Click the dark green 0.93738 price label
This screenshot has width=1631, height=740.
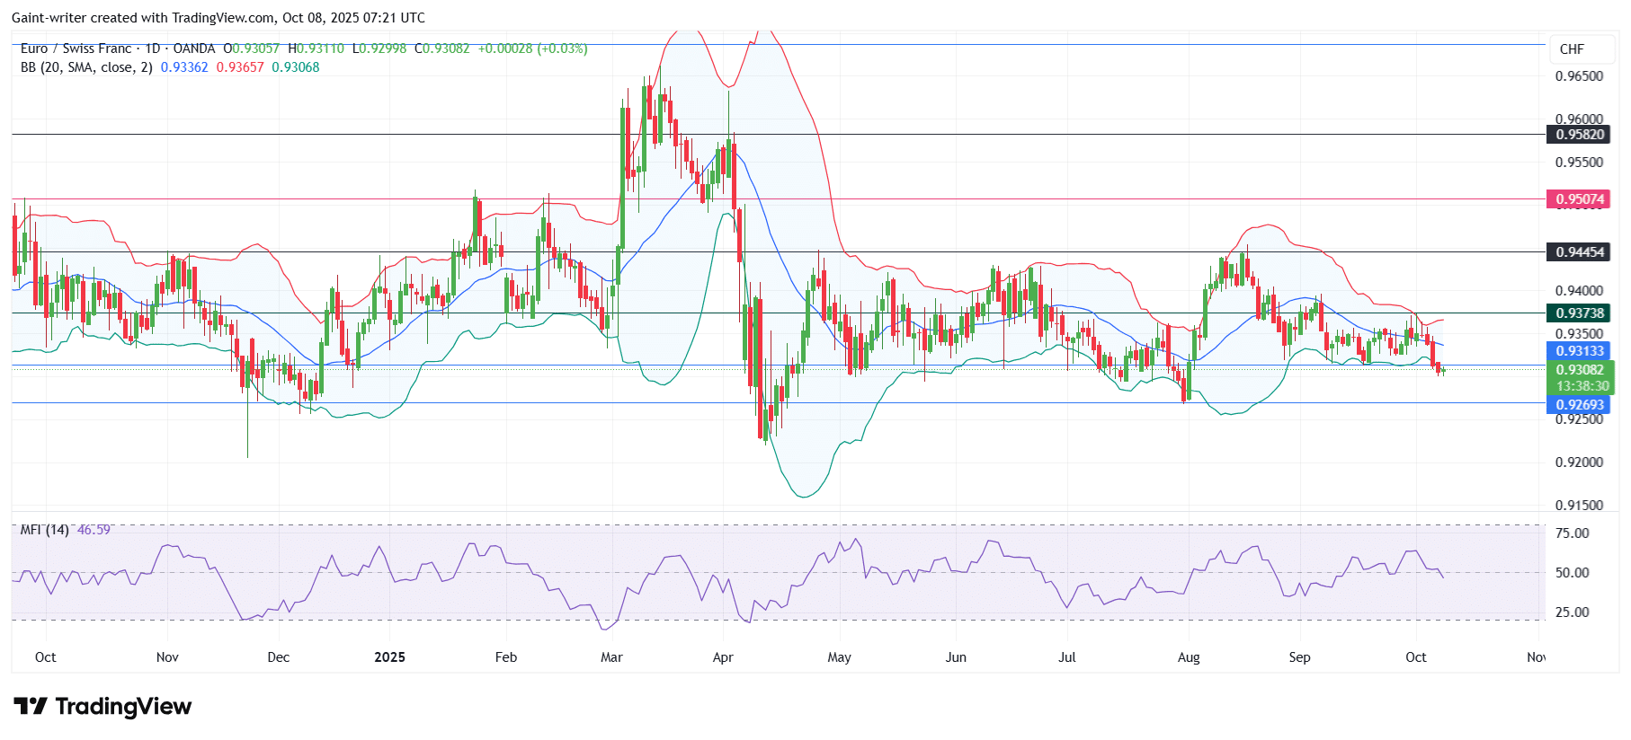pyautogui.click(x=1580, y=313)
